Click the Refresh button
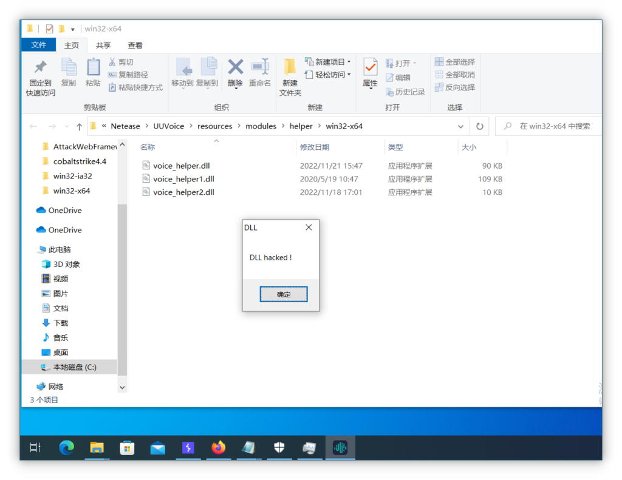The image size is (622, 480). pos(480,126)
